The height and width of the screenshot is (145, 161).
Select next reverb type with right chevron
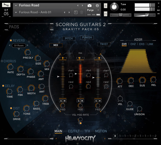27,45
